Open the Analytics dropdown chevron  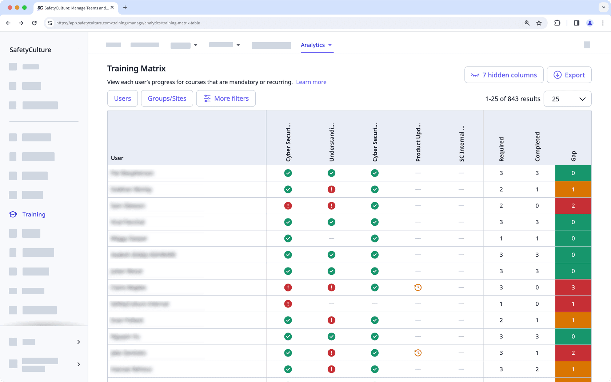click(x=330, y=45)
